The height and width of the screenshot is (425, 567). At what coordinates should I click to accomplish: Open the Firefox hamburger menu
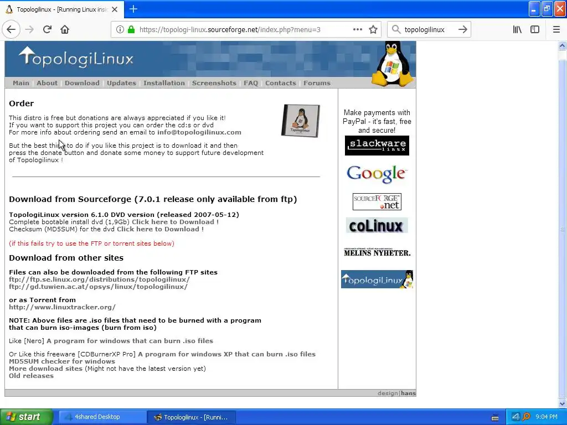pyautogui.click(x=556, y=29)
